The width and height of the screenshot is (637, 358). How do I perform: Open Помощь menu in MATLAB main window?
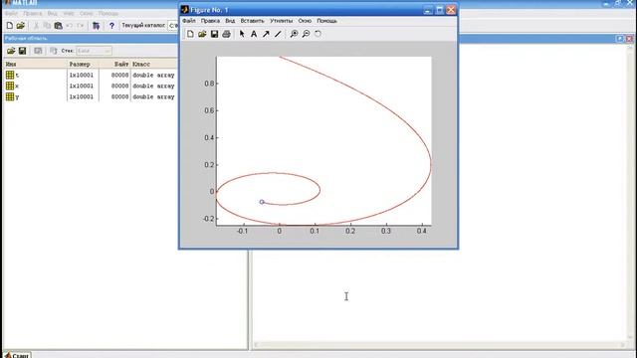pos(108,13)
